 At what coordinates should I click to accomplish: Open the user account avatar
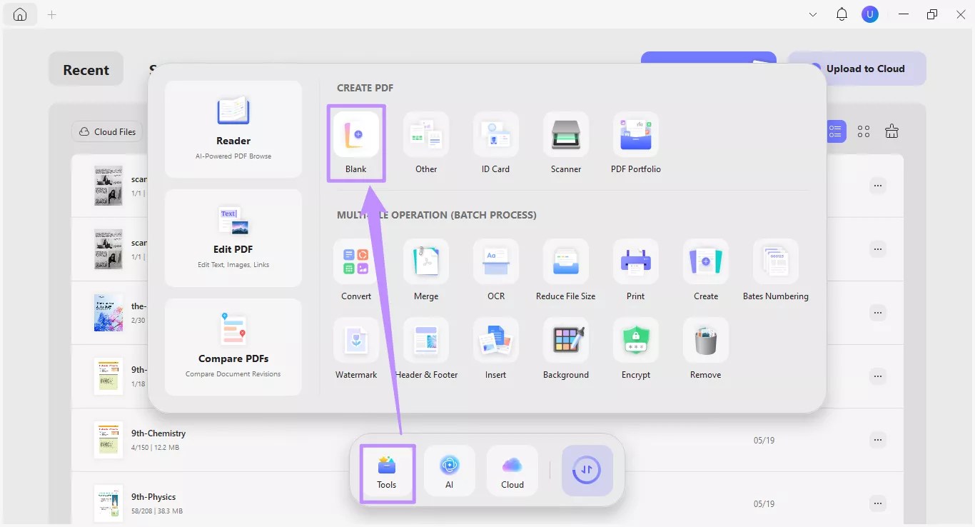869,14
